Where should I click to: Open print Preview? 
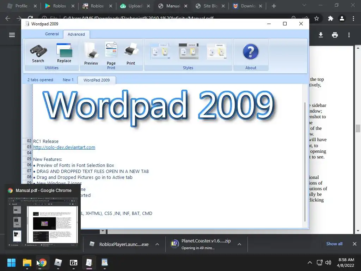(91, 54)
